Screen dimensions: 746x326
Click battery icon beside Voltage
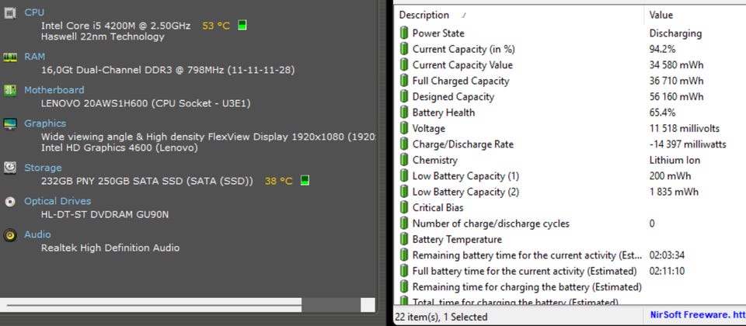[404, 128]
